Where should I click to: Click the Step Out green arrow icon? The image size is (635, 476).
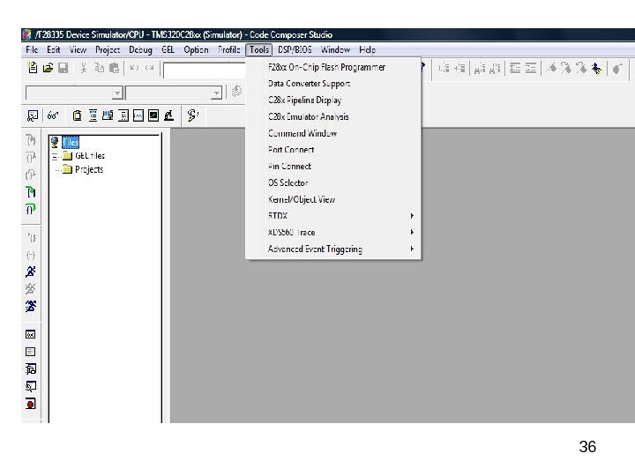(x=31, y=209)
